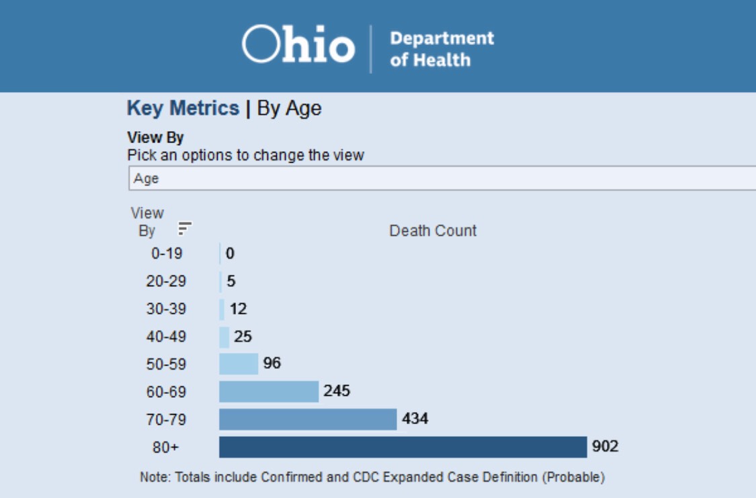Open the Age view-by dropdown

pyautogui.click(x=442, y=179)
